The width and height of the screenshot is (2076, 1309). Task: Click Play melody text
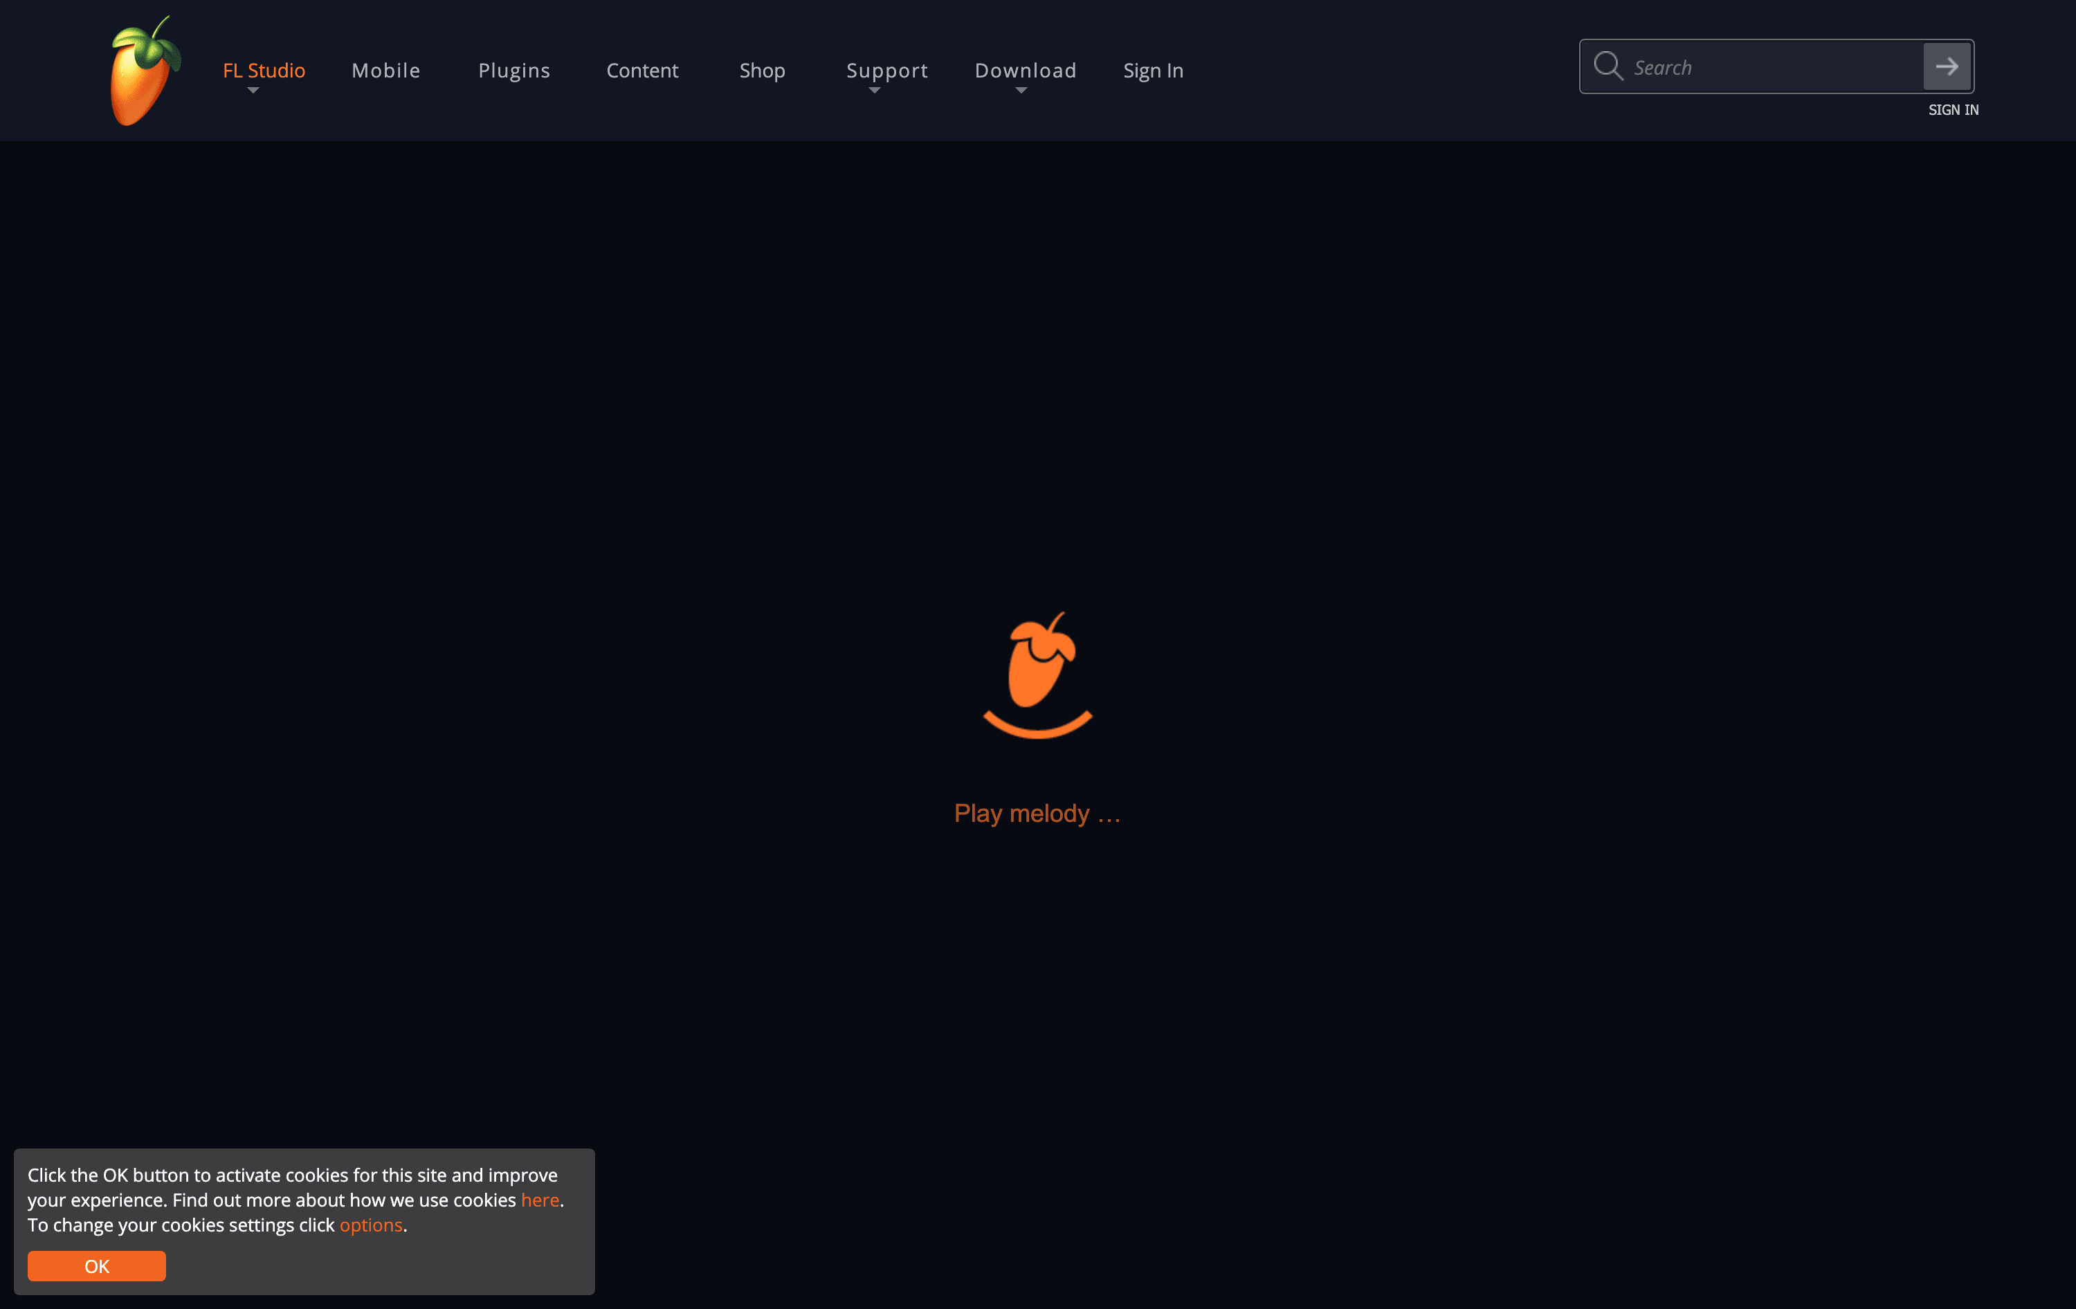click(x=1037, y=814)
